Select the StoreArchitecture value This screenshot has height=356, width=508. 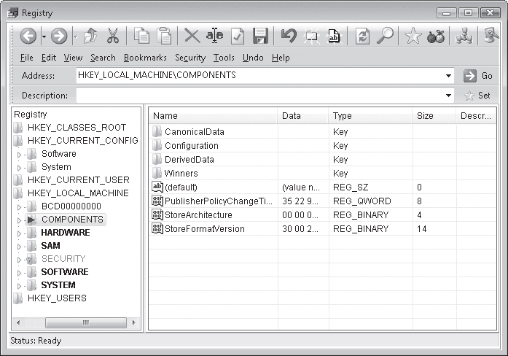(322, 215)
